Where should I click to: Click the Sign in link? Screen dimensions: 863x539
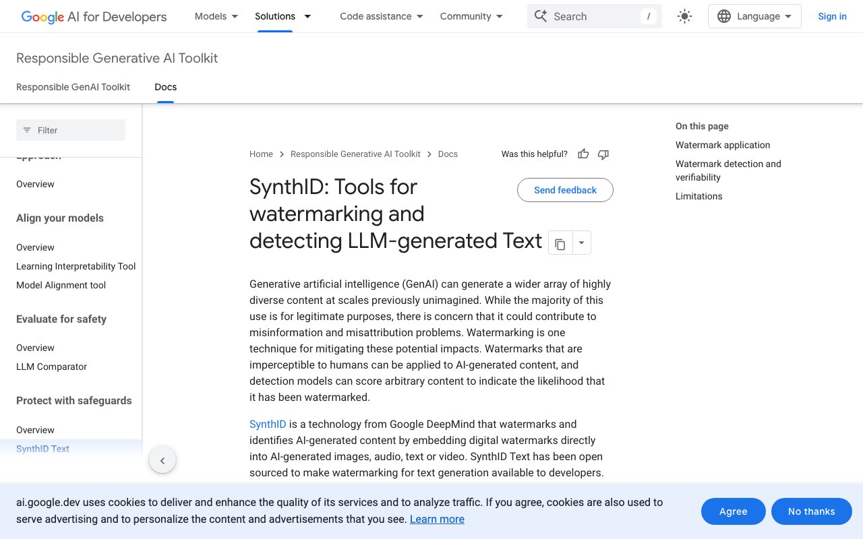pyautogui.click(x=832, y=16)
